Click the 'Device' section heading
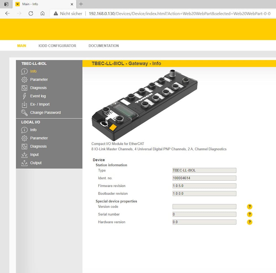 [99, 160]
